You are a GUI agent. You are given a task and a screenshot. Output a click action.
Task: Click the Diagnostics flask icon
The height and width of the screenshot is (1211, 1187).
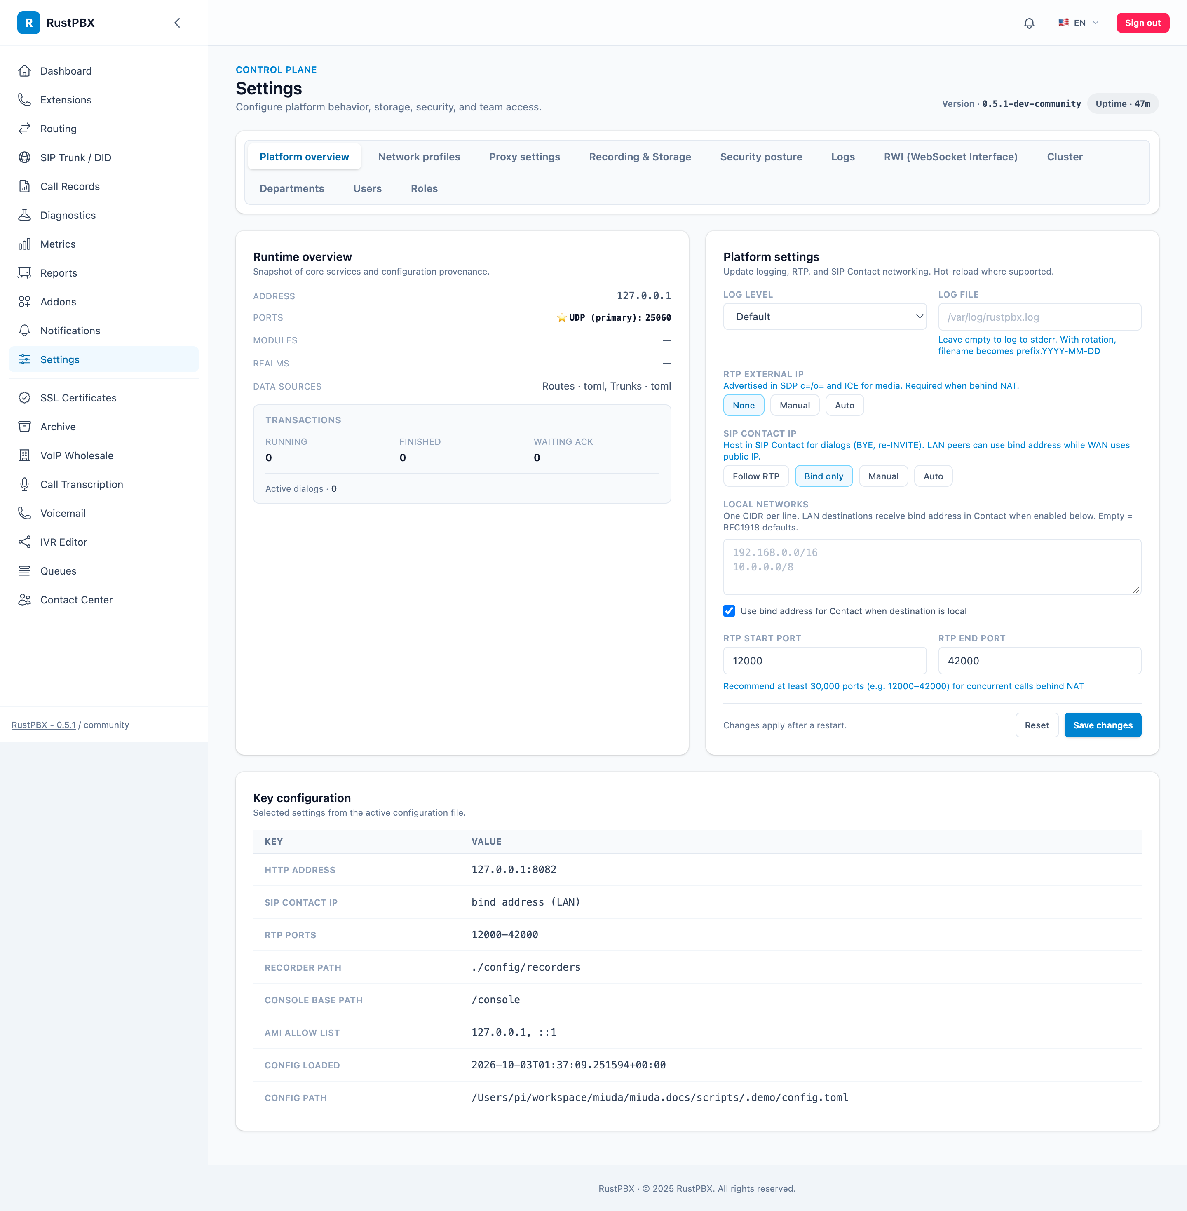coord(24,215)
